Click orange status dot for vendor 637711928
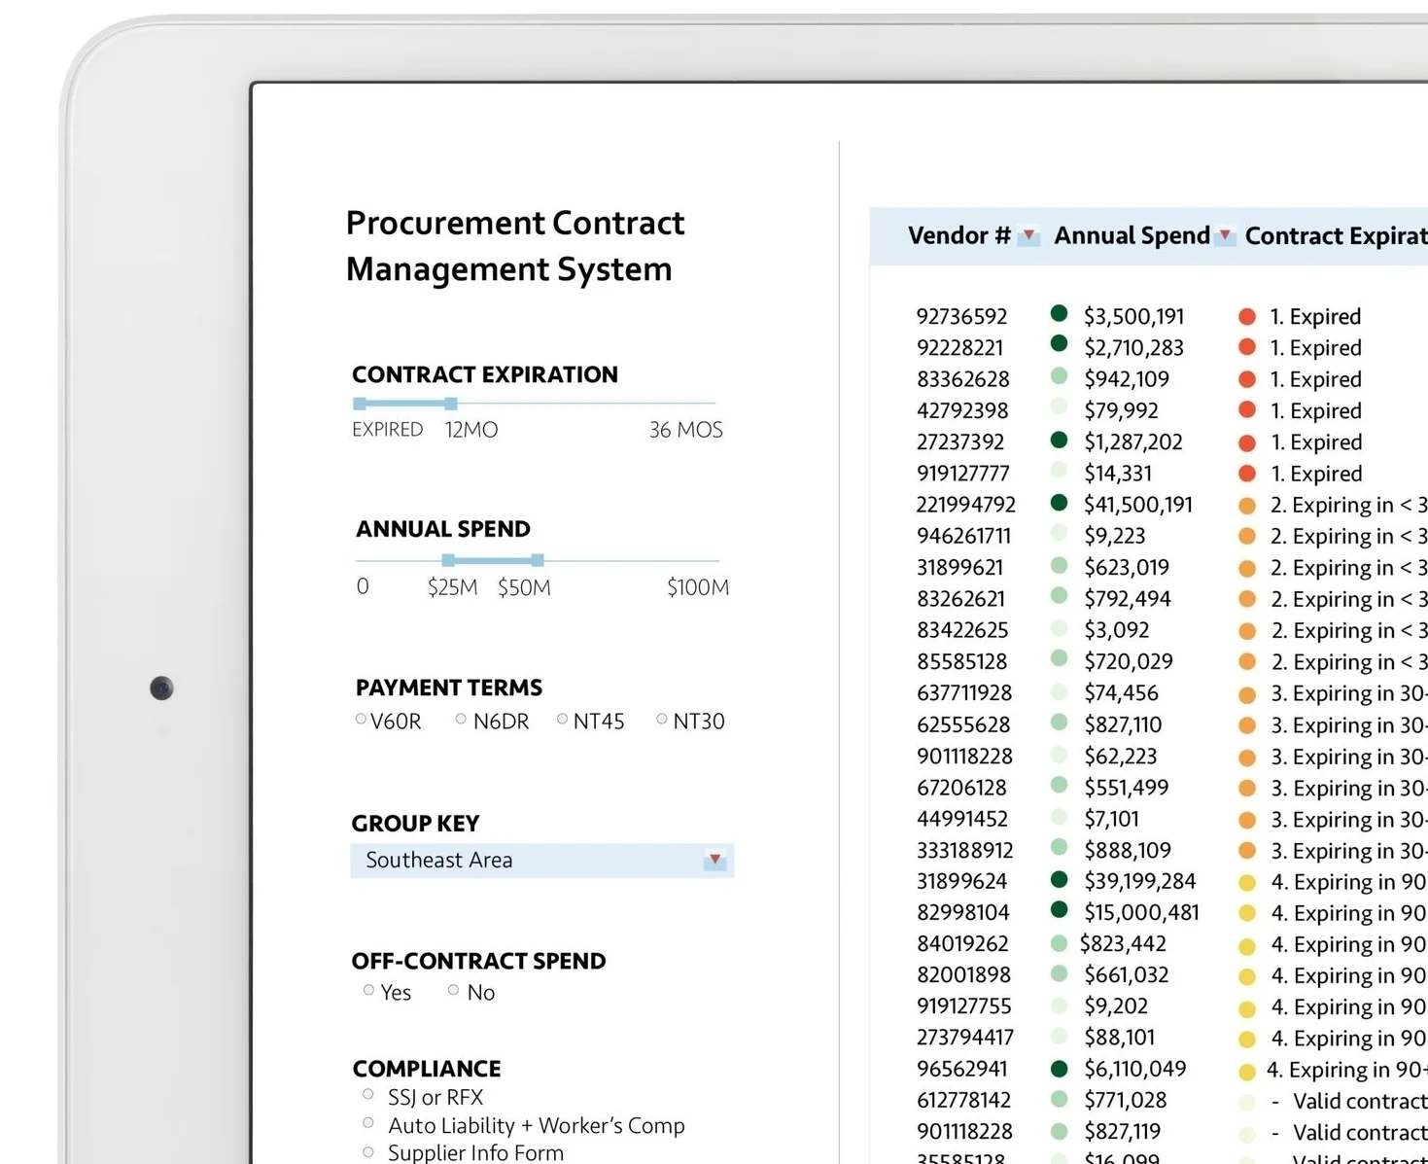Screen dimensions: 1428x1164 (x=1247, y=694)
